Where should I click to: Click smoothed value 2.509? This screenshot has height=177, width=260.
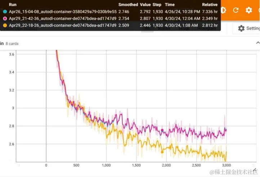click(x=124, y=25)
